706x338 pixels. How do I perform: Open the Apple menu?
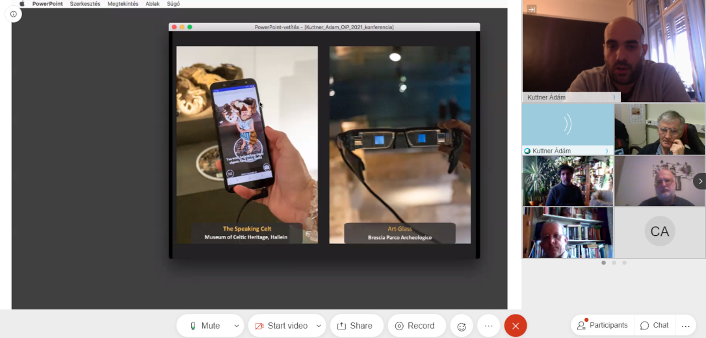click(x=21, y=4)
